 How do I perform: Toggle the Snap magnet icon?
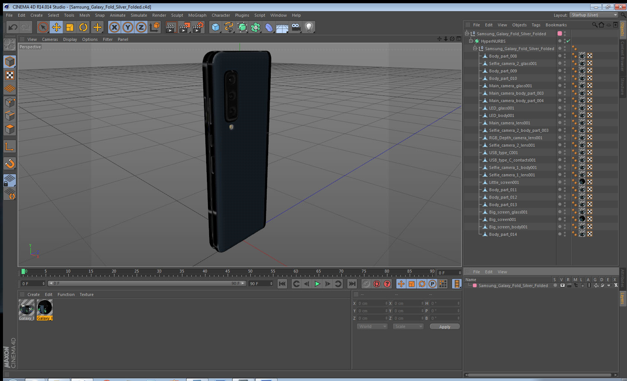pyautogui.click(x=10, y=163)
